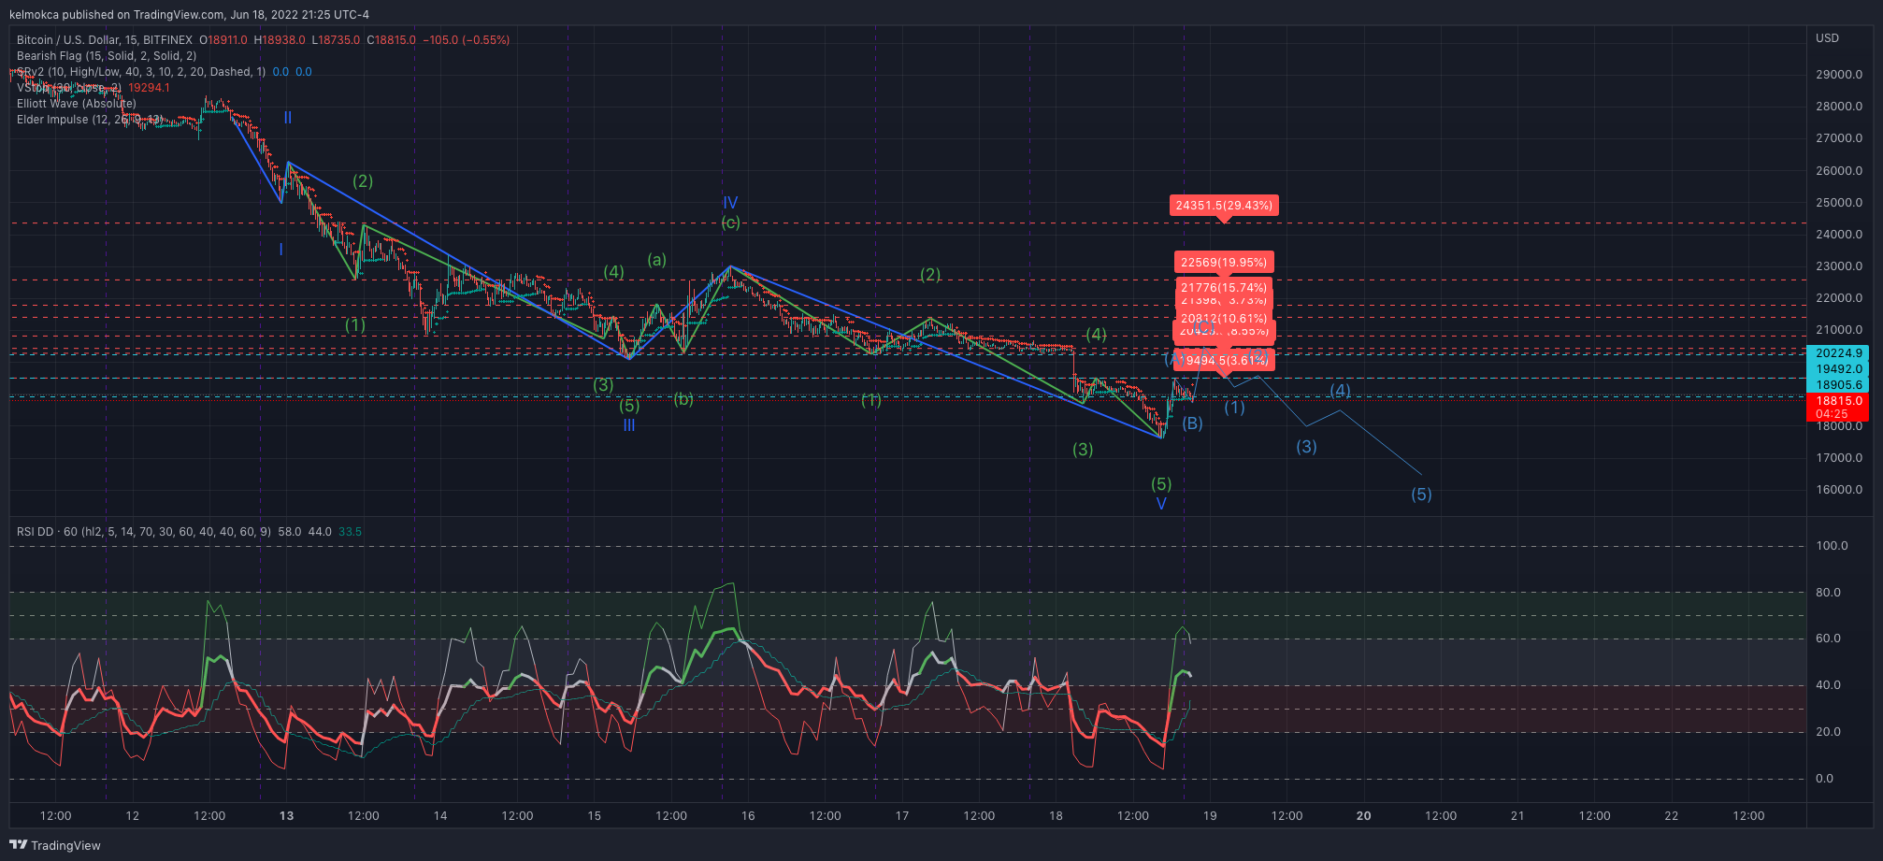Select the Bearish Flag indicator legend
The image size is (1883, 861).
(x=107, y=56)
